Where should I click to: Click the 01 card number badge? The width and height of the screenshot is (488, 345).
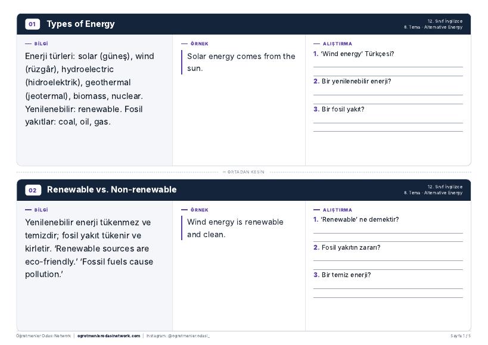(x=32, y=24)
